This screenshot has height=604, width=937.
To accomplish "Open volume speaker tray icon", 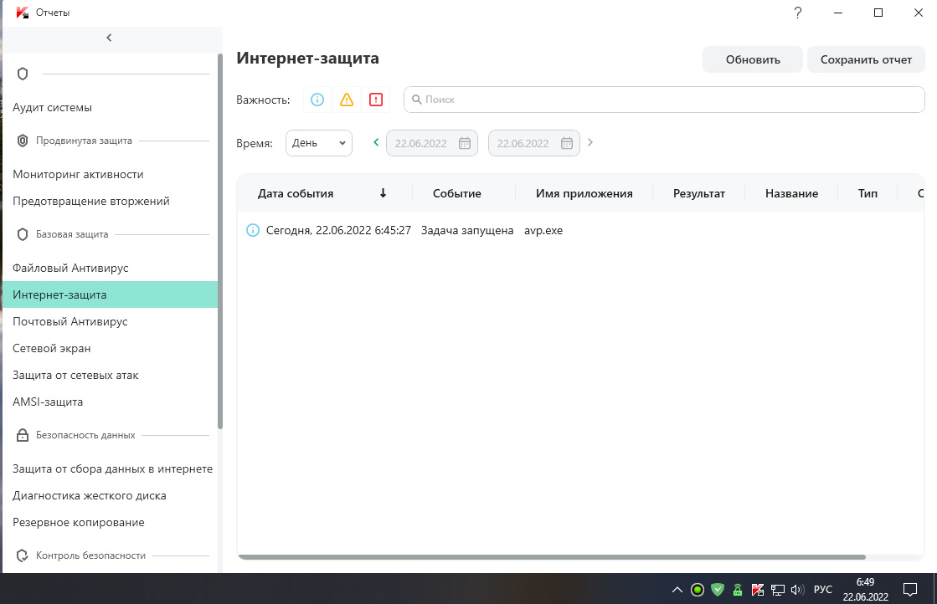I will [x=797, y=590].
